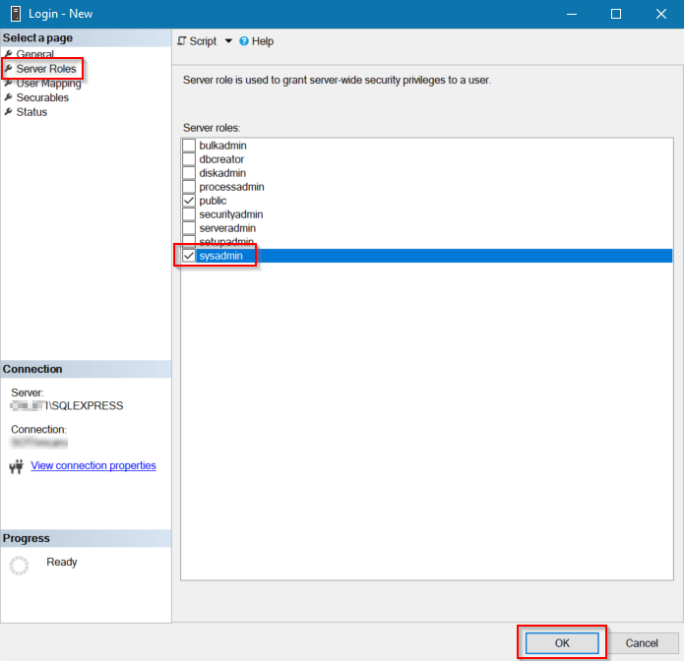This screenshot has width=684, height=661.
Task: Click the blue Help question icon
Action: point(244,41)
